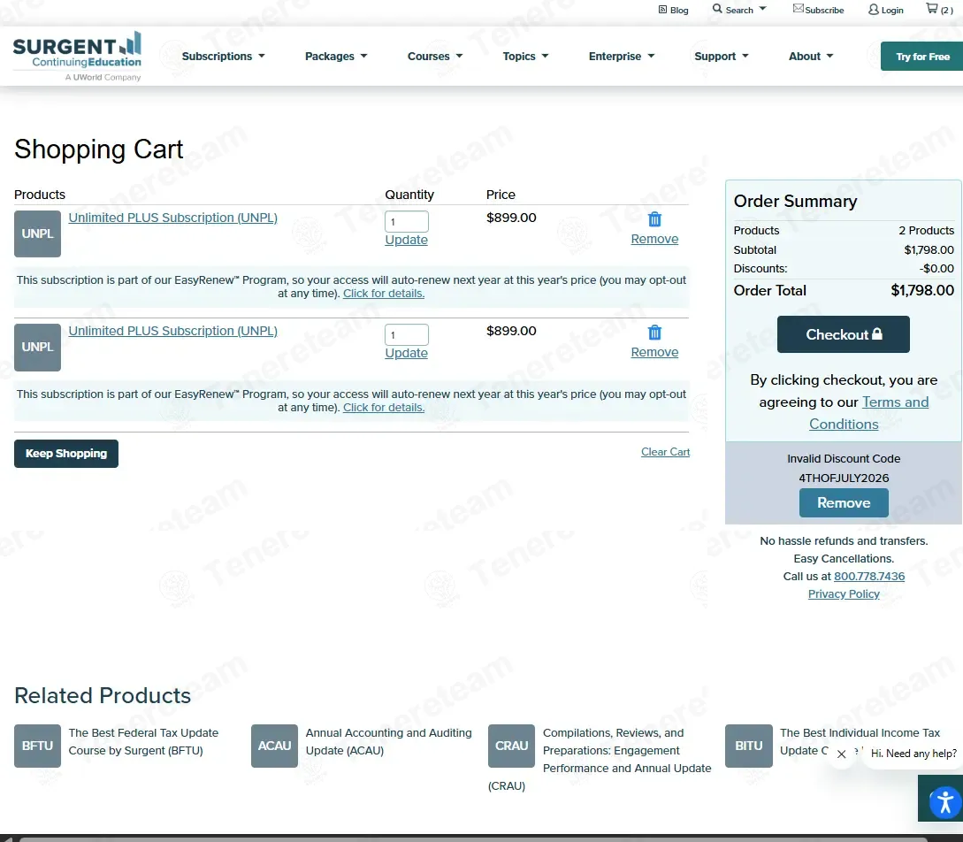Focus the quantity field of the second cart item
The image size is (963, 842).
pos(407,334)
